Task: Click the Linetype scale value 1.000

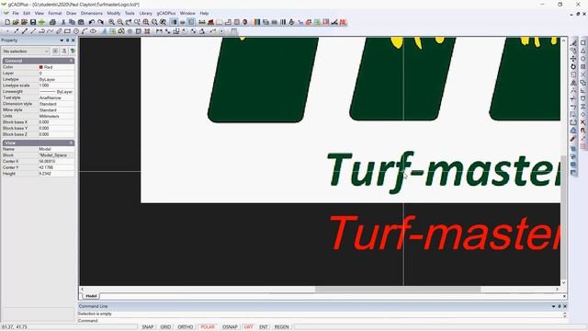Action: pos(56,86)
